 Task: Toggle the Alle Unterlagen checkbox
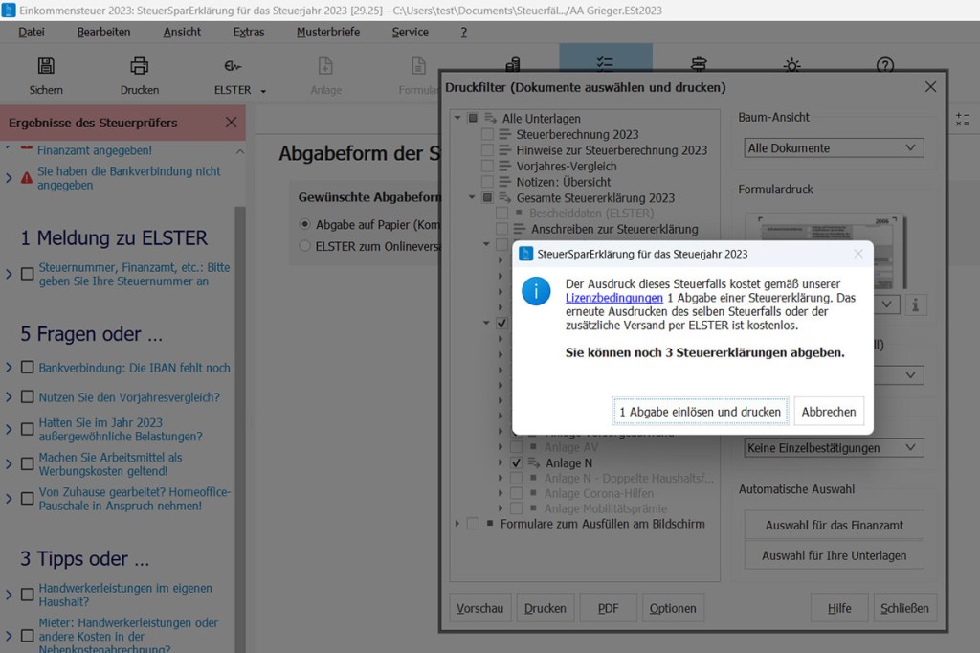tap(473, 118)
